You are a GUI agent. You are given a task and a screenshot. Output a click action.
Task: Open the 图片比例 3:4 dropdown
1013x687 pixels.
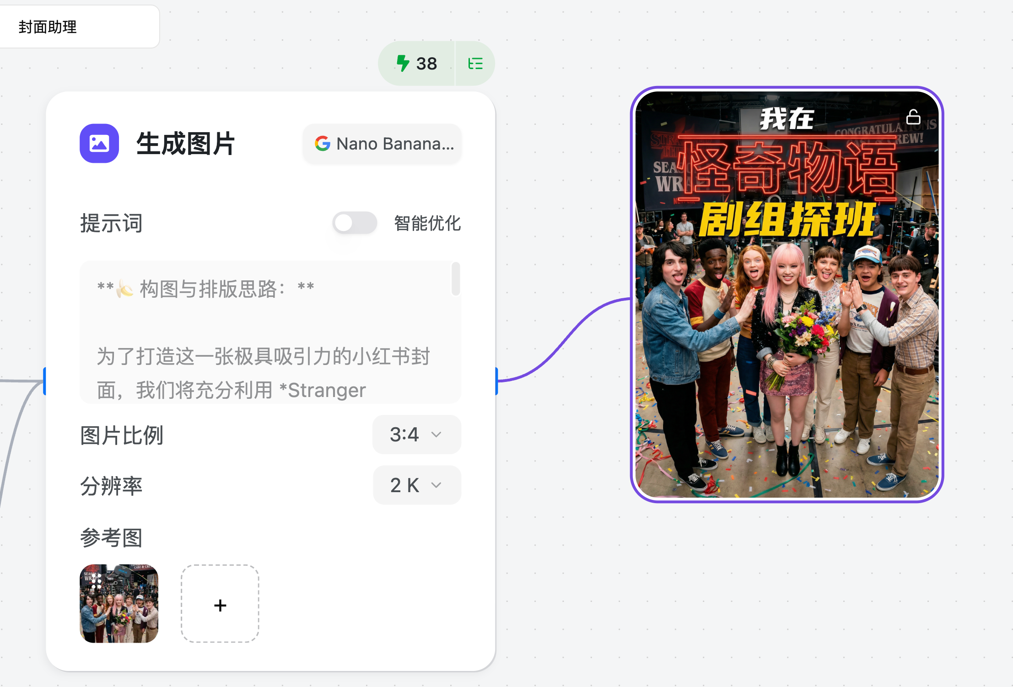pos(416,435)
